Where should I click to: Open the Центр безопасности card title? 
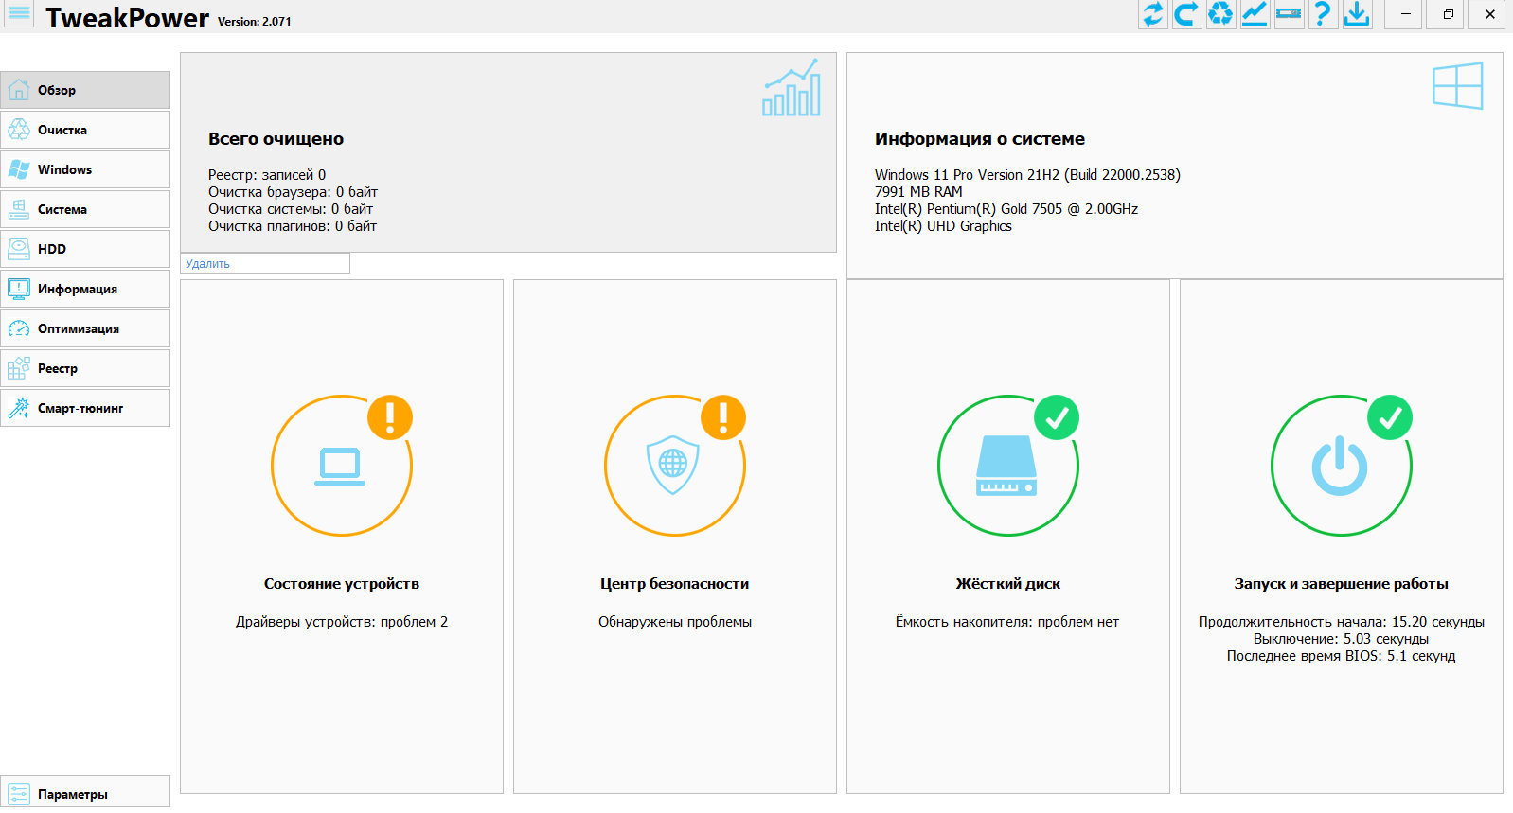(674, 584)
